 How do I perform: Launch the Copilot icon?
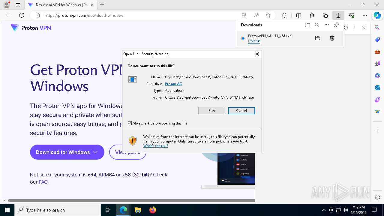[x=377, y=15]
